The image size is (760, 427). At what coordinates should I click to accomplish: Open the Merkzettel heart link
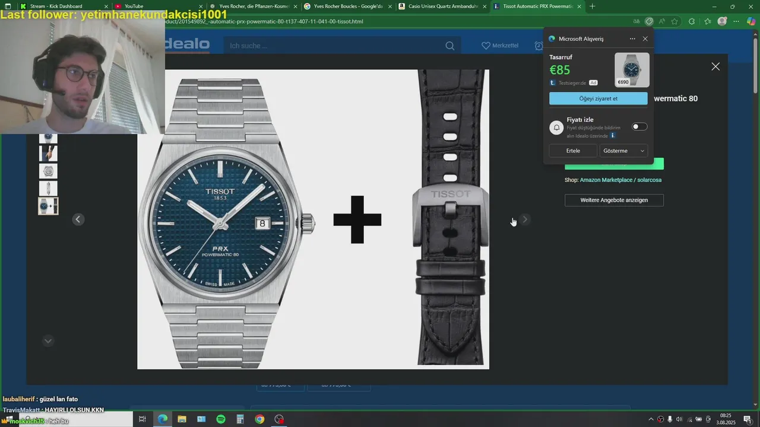[x=500, y=46]
